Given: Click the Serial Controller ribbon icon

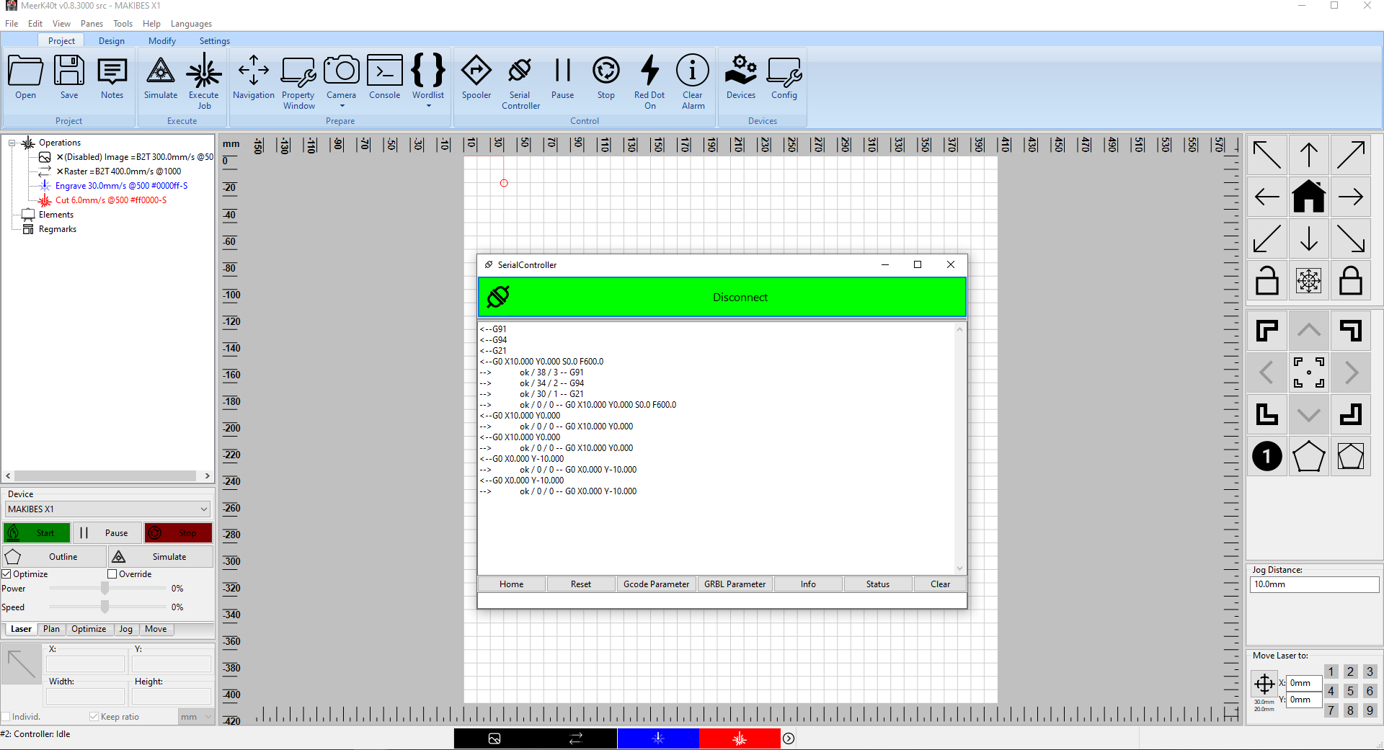Looking at the screenshot, I should click(520, 82).
